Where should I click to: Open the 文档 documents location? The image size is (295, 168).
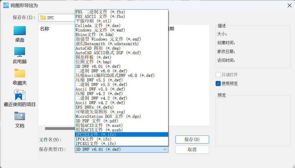tap(19, 120)
